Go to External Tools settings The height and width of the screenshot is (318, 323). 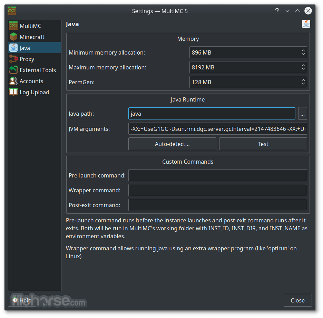pos(35,70)
